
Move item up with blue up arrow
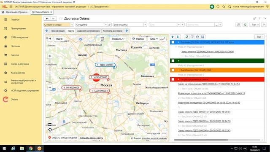173,37
